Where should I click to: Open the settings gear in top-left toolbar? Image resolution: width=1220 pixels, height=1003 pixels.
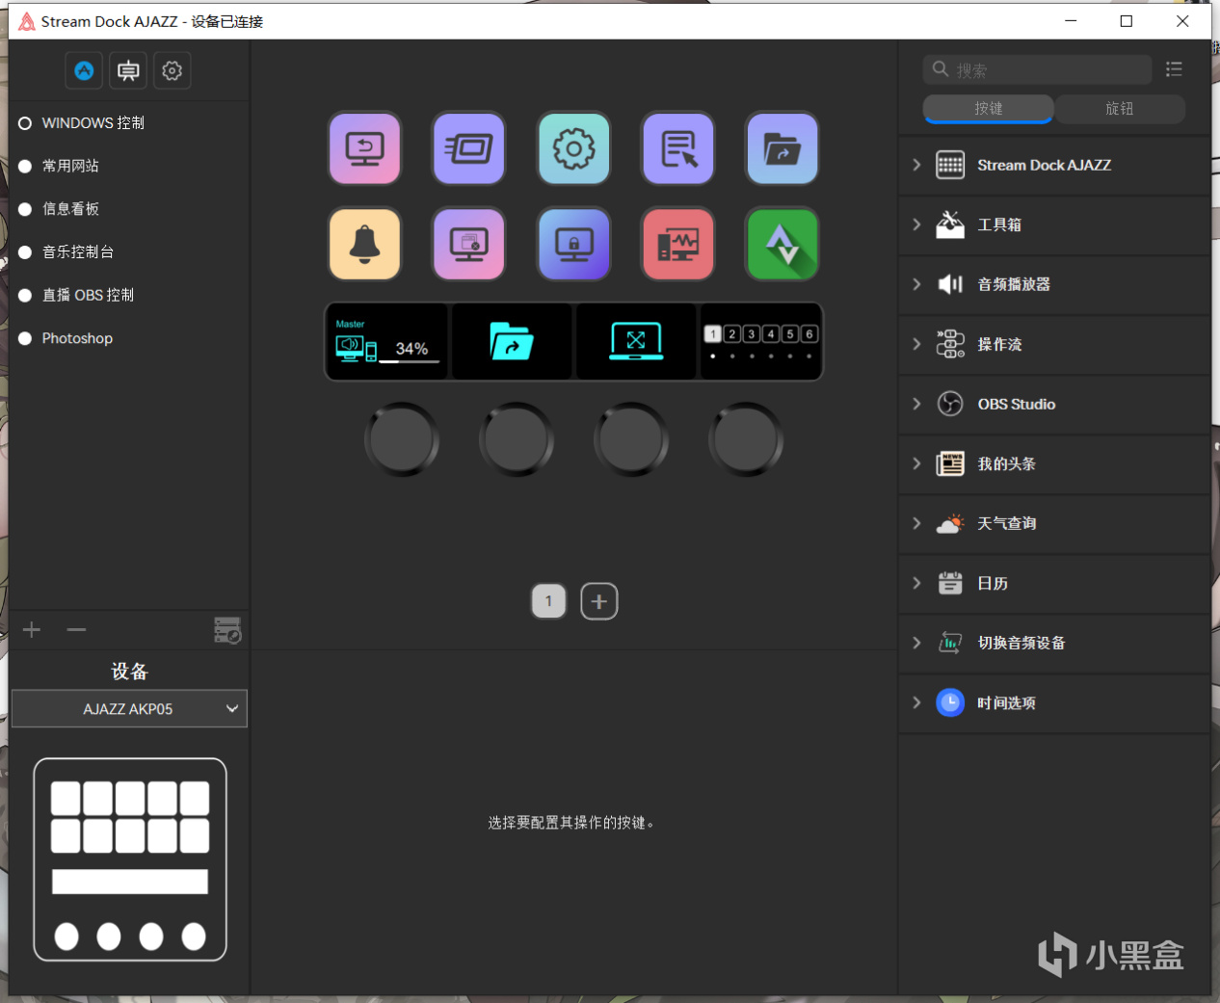172,70
